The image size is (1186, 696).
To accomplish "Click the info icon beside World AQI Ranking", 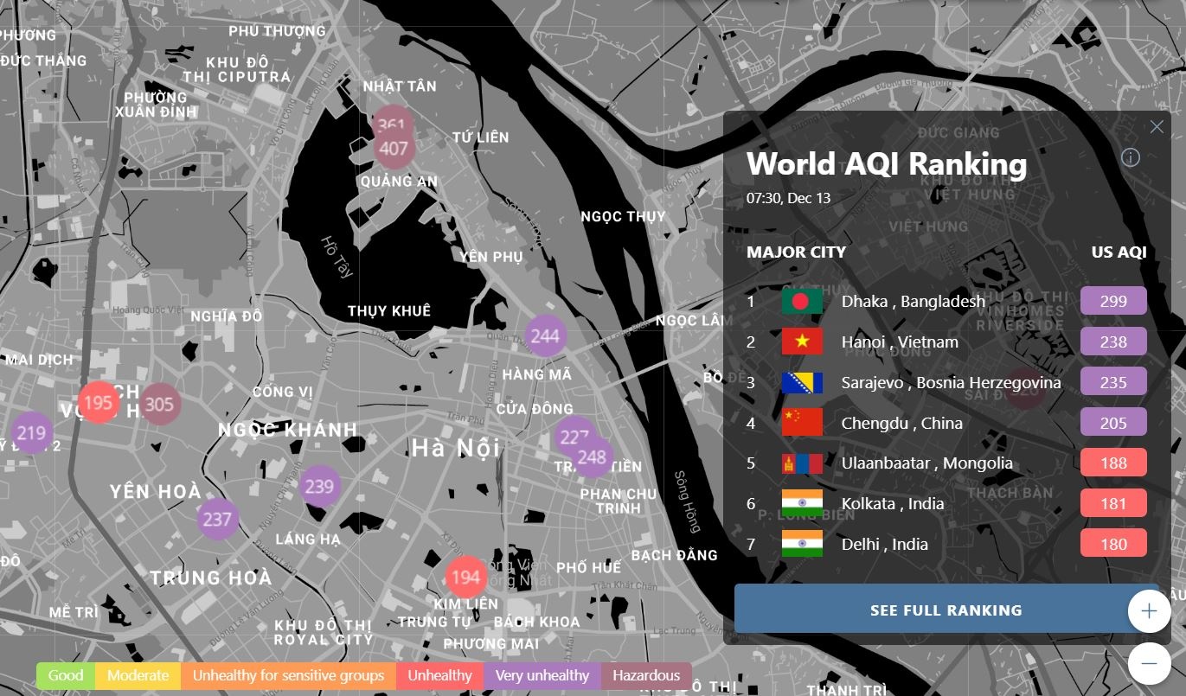I will (x=1130, y=157).
